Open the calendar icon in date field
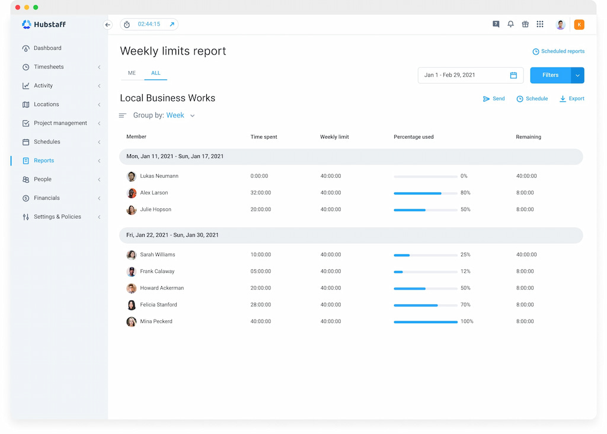 click(513, 75)
